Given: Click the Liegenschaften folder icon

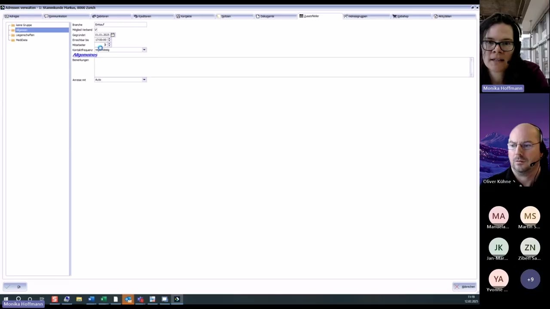Looking at the screenshot, I should tap(13, 35).
